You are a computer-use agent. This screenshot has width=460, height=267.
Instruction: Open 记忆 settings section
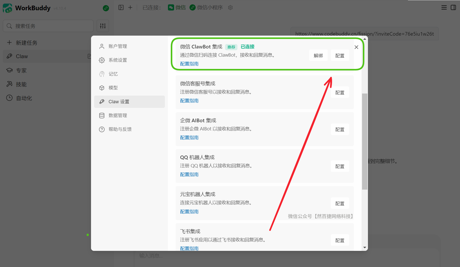click(129, 74)
